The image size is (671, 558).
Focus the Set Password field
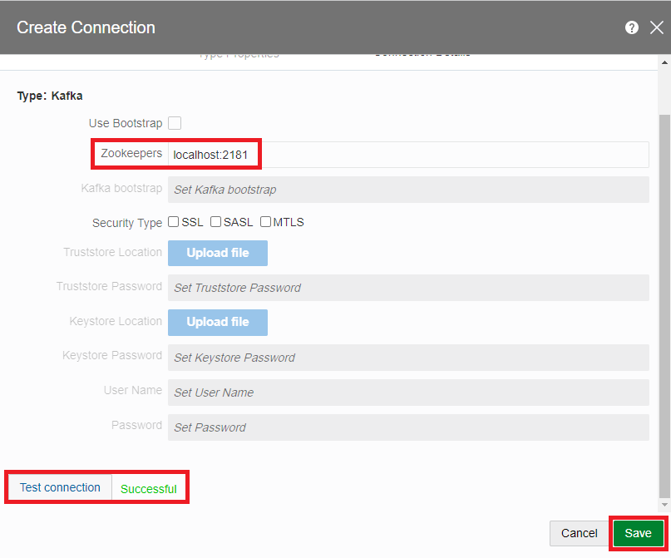tap(407, 427)
